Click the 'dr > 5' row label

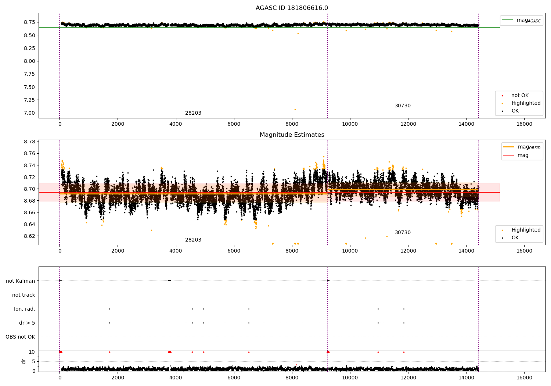point(27,323)
